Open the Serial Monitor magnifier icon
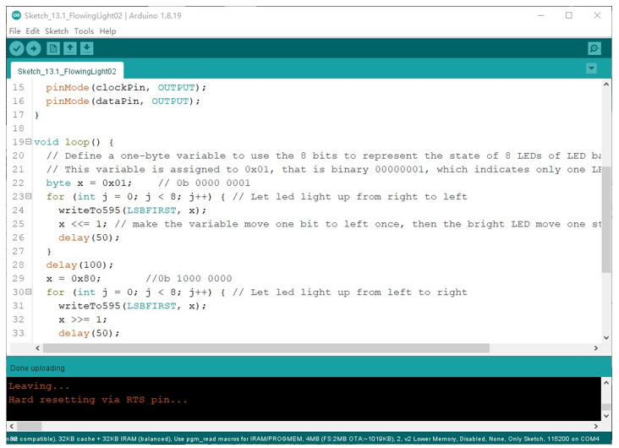Image resolution: width=619 pixels, height=448 pixels. pos(594,48)
